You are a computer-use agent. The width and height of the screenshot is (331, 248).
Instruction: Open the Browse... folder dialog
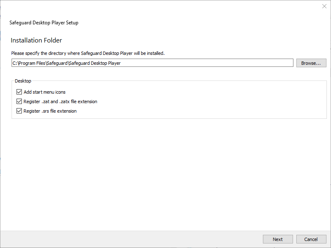pyautogui.click(x=311, y=63)
